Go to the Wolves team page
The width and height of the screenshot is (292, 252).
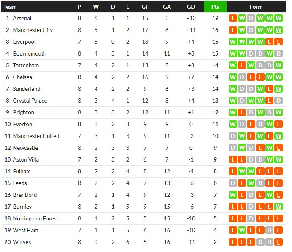point(22,242)
